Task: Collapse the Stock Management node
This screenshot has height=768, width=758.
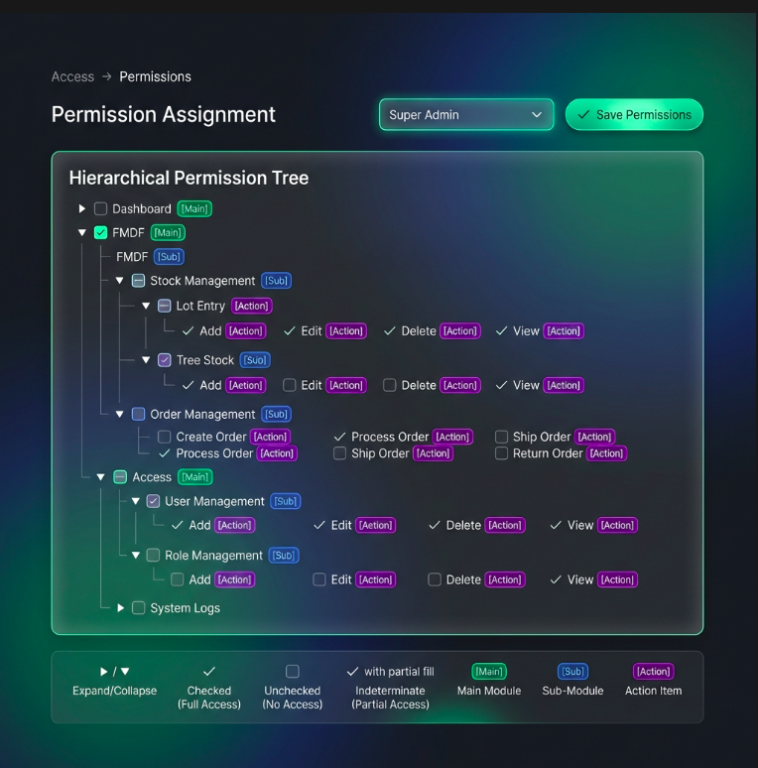Action: [x=119, y=281]
